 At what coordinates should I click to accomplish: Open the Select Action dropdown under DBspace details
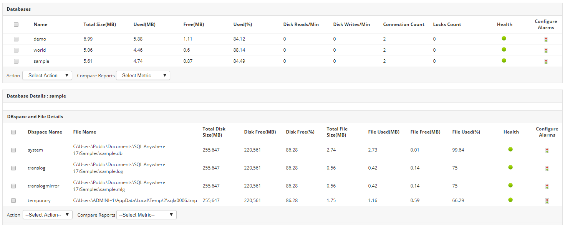(x=47, y=215)
